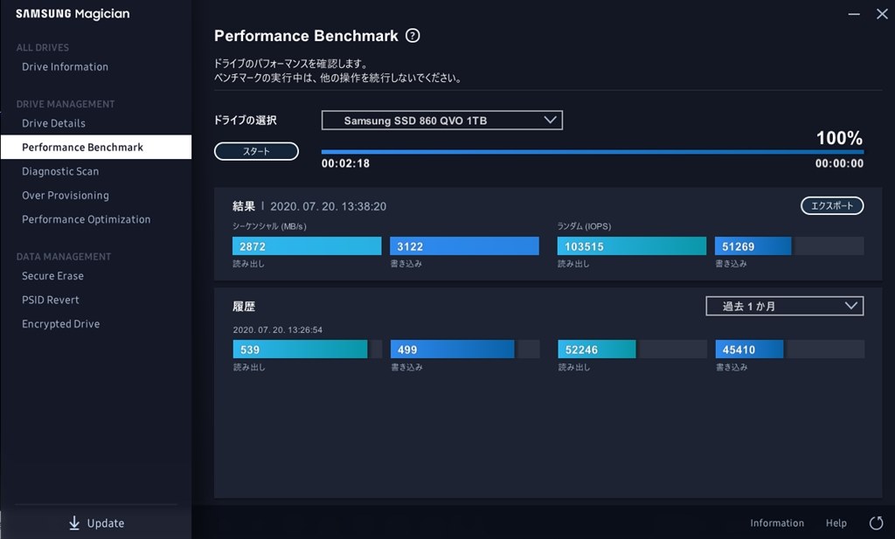The width and height of the screenshot is (895, 539).
Task: Click the ドライブの選択 label
Action: click(246, 121)
